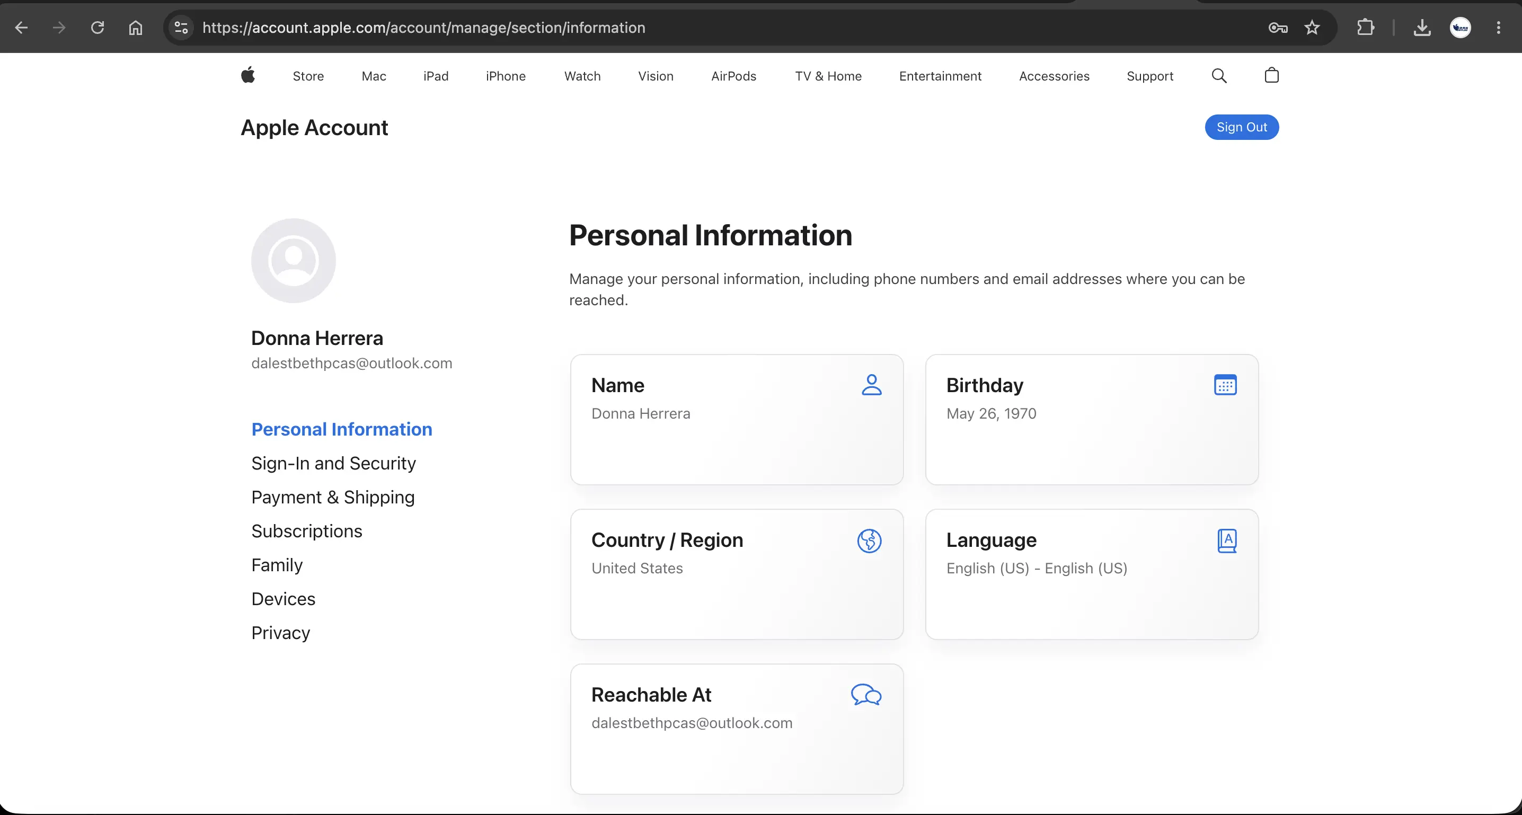Click the globe icon on Country card

click(x=870, y=541)
